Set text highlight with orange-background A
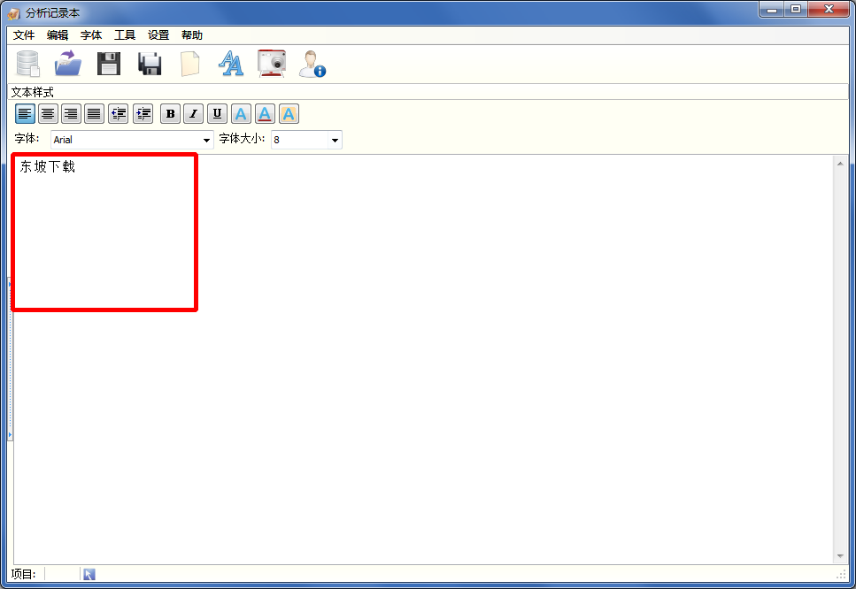The image size is (856, 589). [289, 113]
